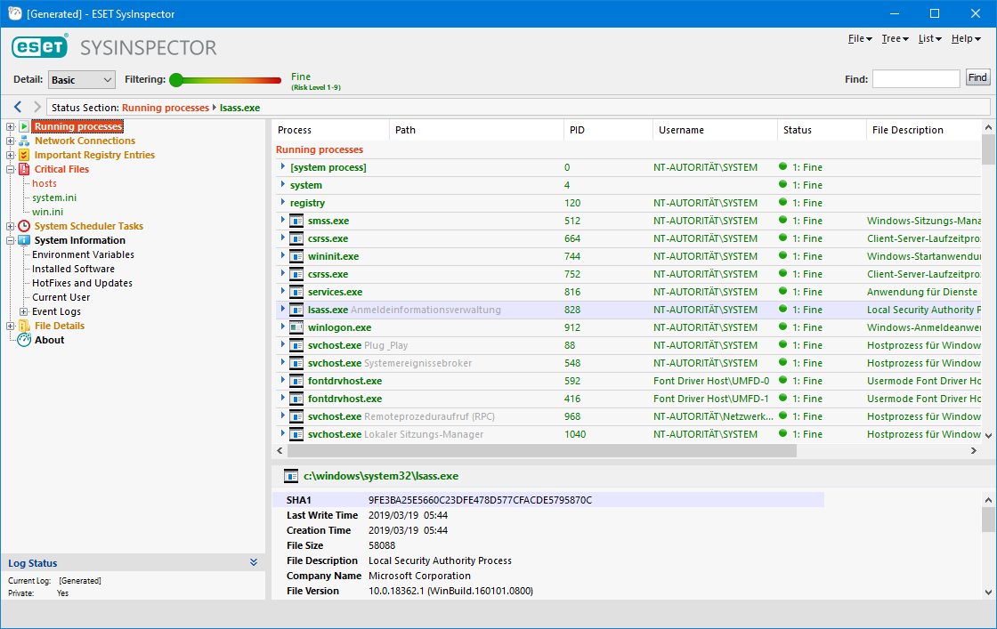Sort by the Path column header

point(476,130)
